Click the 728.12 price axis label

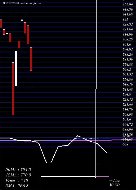(x=128, y=99)
